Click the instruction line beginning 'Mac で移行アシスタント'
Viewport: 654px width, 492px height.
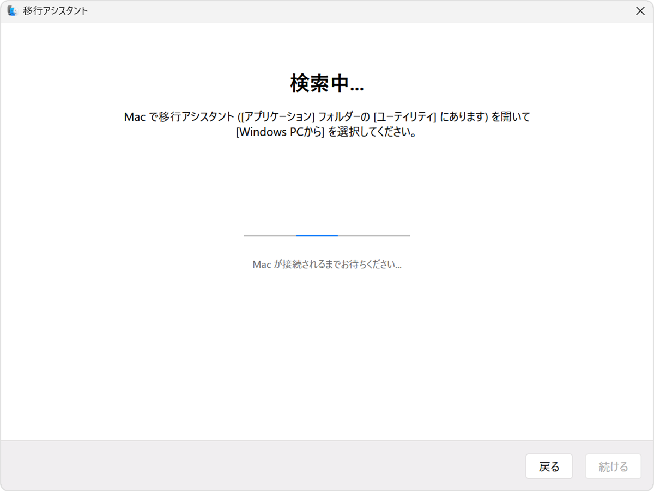tap(327, 116)
